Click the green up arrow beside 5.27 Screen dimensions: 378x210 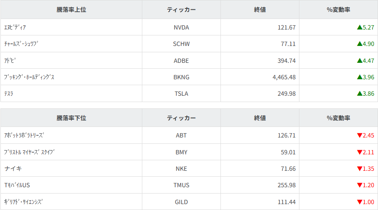359,27
